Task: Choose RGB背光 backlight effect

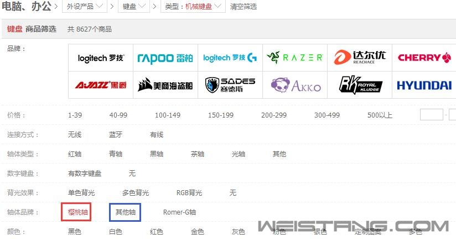Action: point(189,192)
